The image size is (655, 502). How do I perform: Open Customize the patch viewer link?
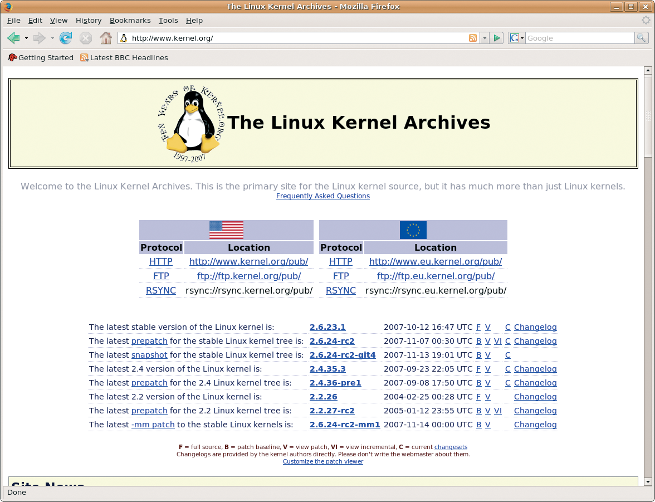click(x=323, y=461)
